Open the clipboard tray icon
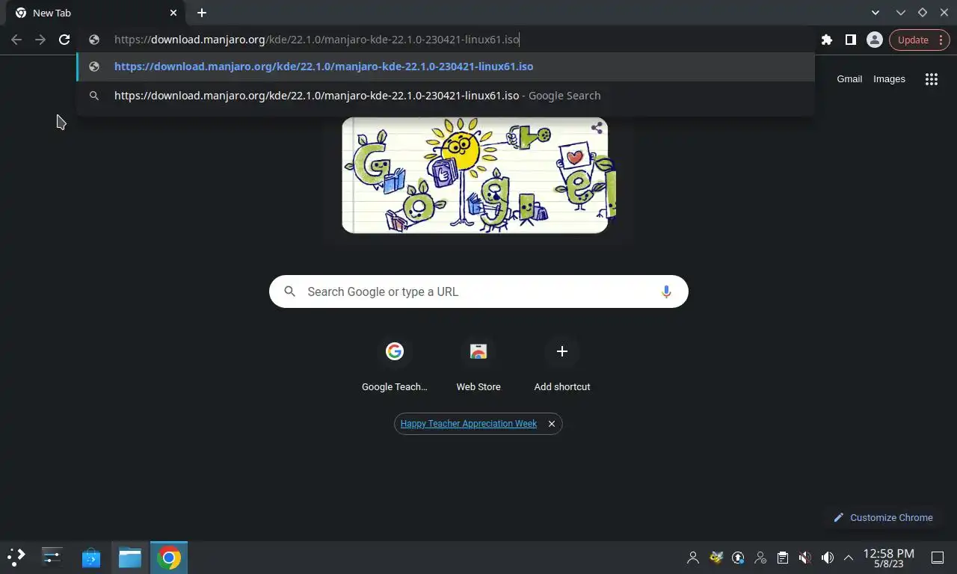The height and width of the screenshot is (574, 957). tap(783, 558)
